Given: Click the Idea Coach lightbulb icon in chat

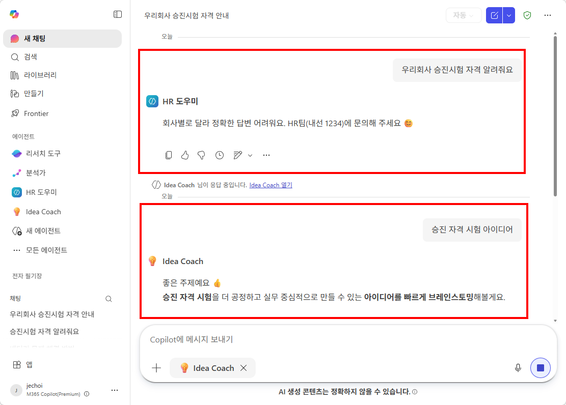Looking at the screenshot, I should 152,261.
